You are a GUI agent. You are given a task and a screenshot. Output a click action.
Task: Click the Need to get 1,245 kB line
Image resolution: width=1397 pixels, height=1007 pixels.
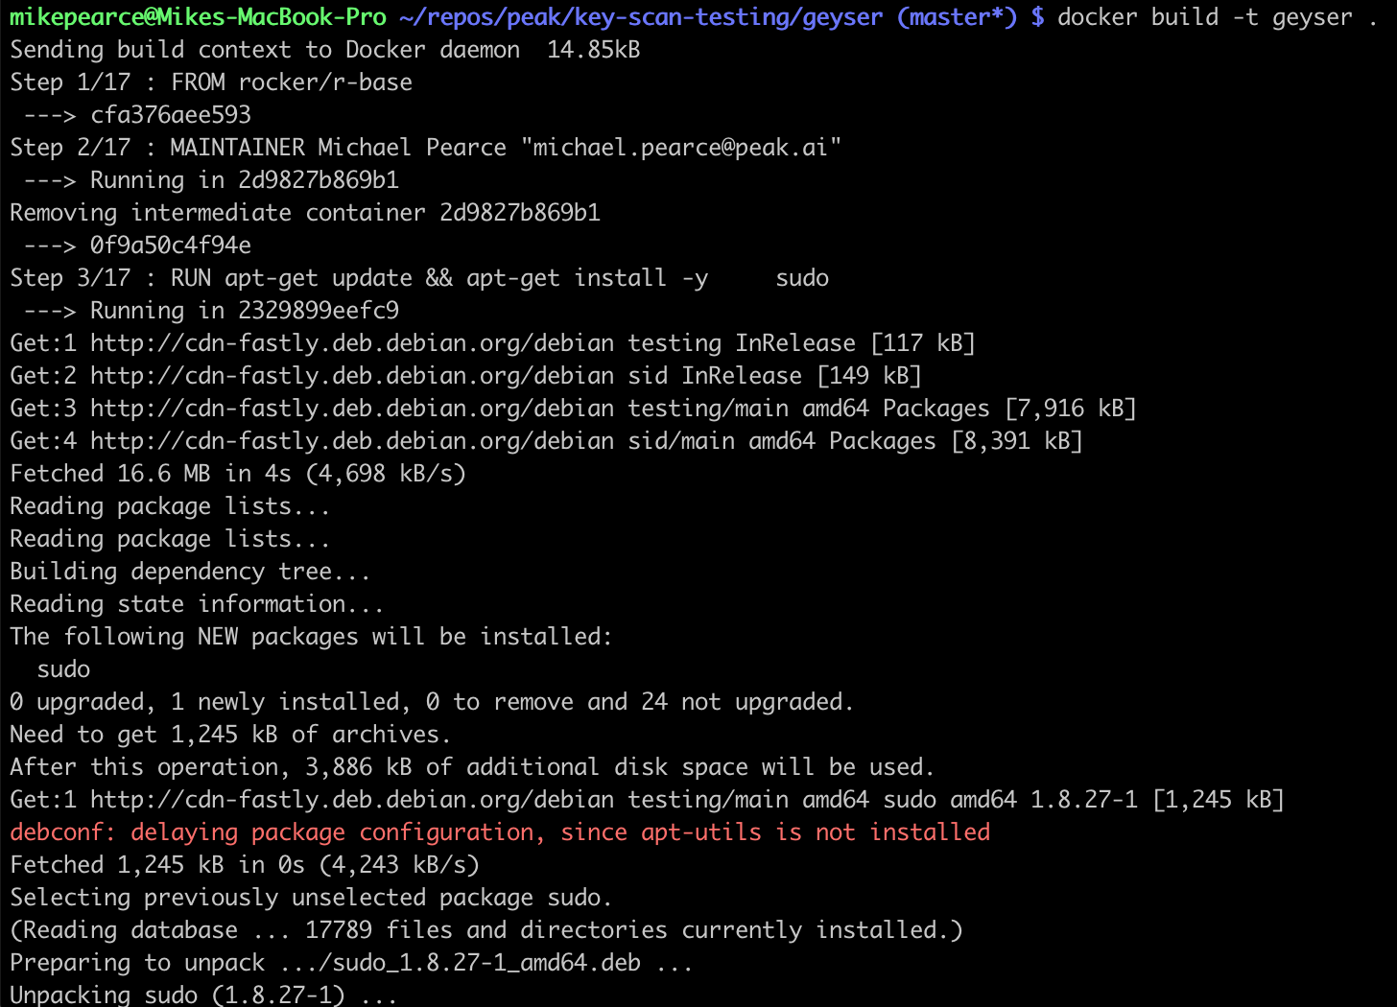(x=230, y=735)
